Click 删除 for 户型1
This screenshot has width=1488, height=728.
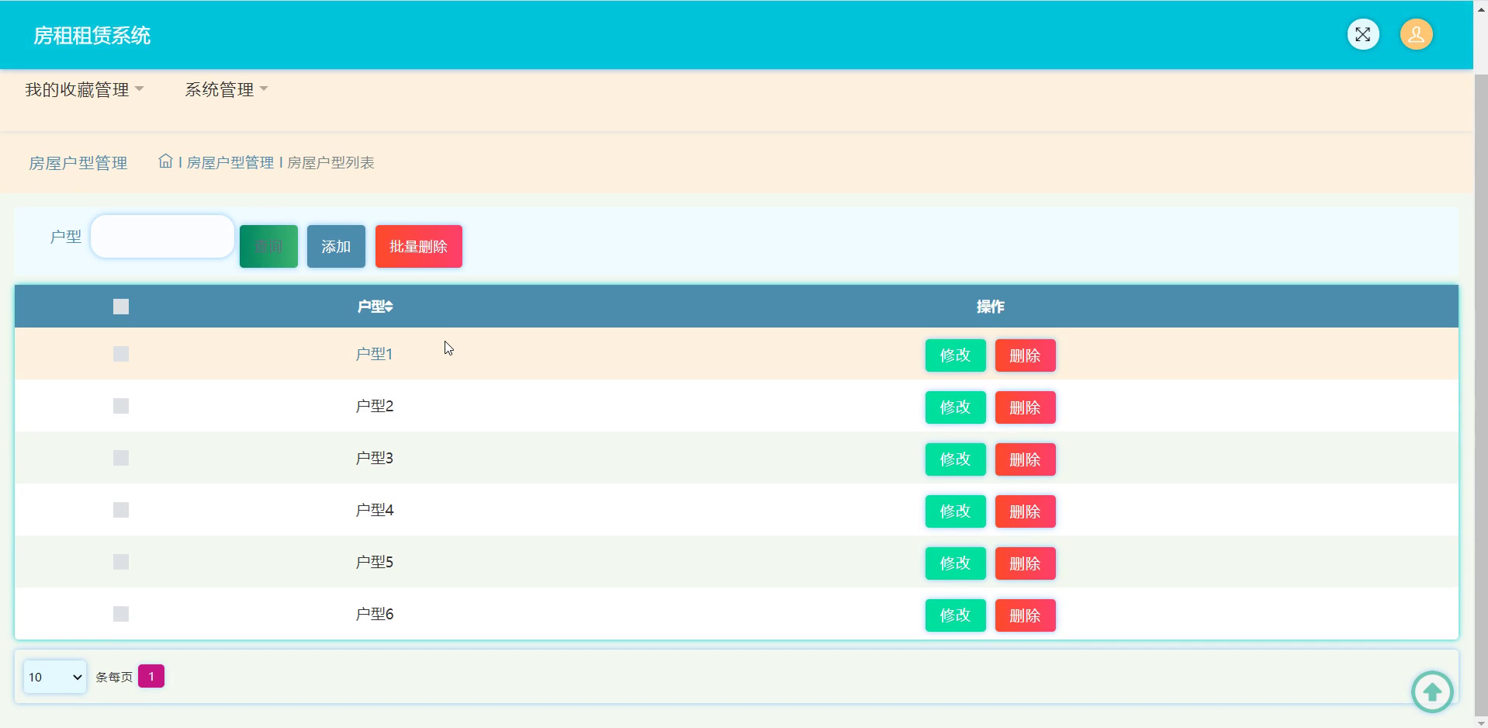coord(1025,355)
